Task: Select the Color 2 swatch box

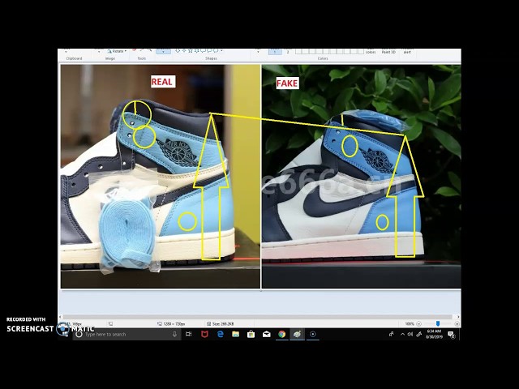Action: click(288, 51)
